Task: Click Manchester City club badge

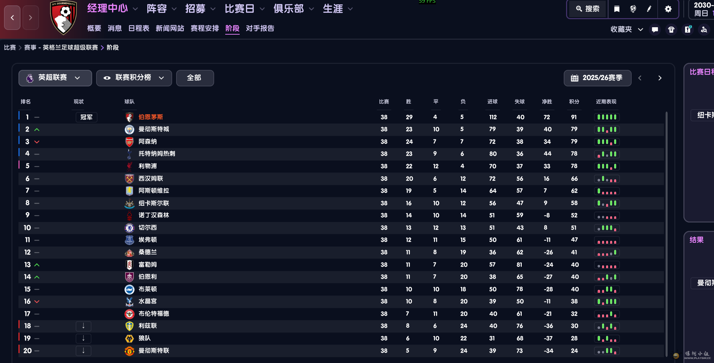Action: 129,129
